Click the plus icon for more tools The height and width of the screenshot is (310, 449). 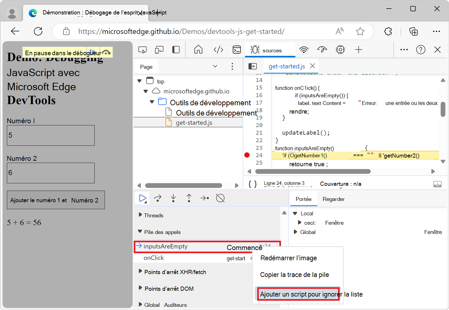[359, 50]
